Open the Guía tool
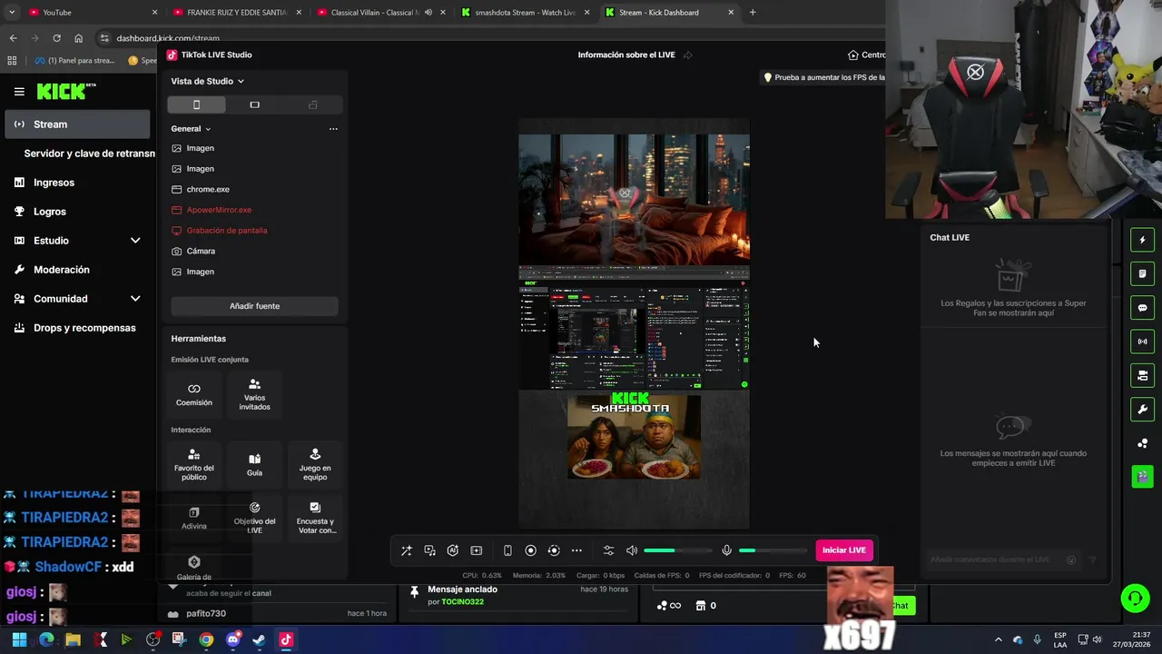The width and height of the screenshot is (1162, 654). [254, 464]
